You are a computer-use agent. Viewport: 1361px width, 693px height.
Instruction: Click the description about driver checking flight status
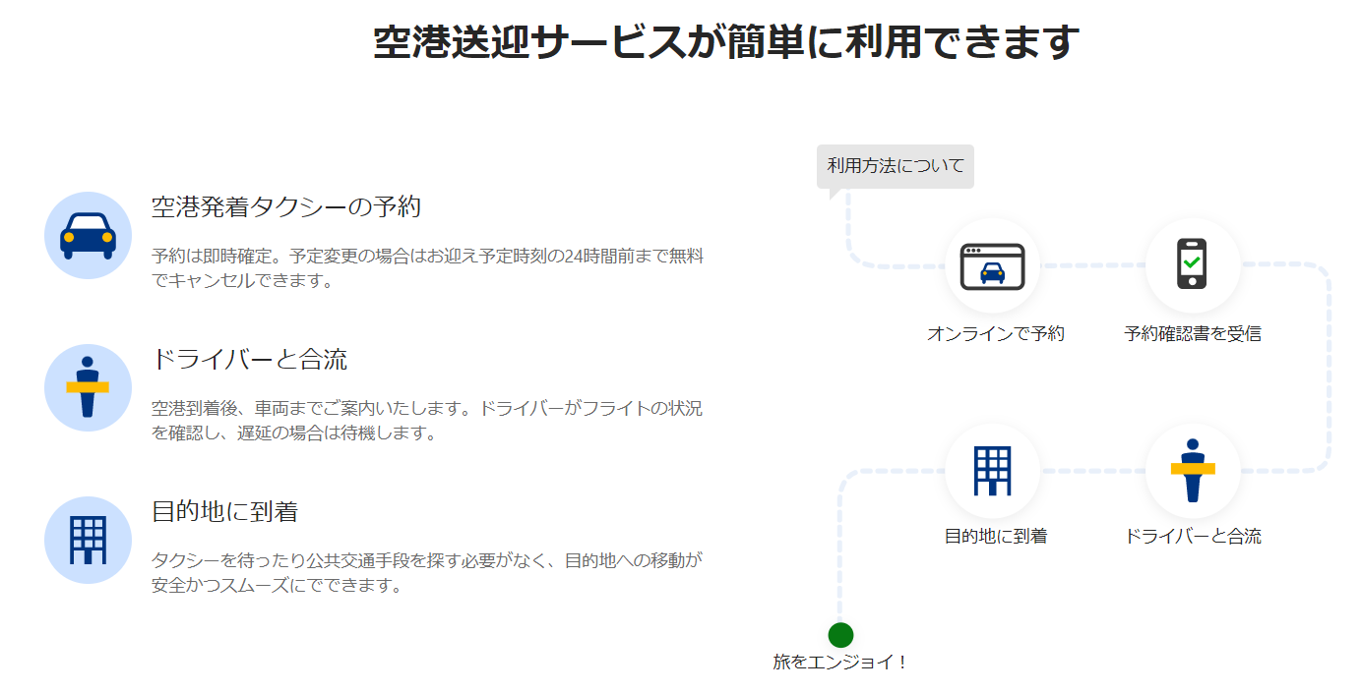[427, 421]
